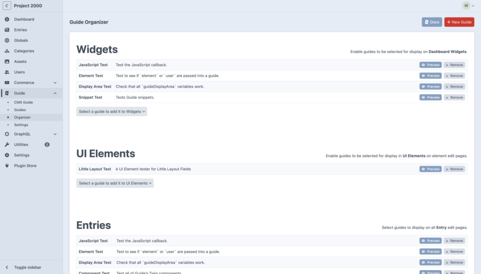Preview the Entries Element Test guide
The image size is (481, 274).
click(x=431, y=252)
